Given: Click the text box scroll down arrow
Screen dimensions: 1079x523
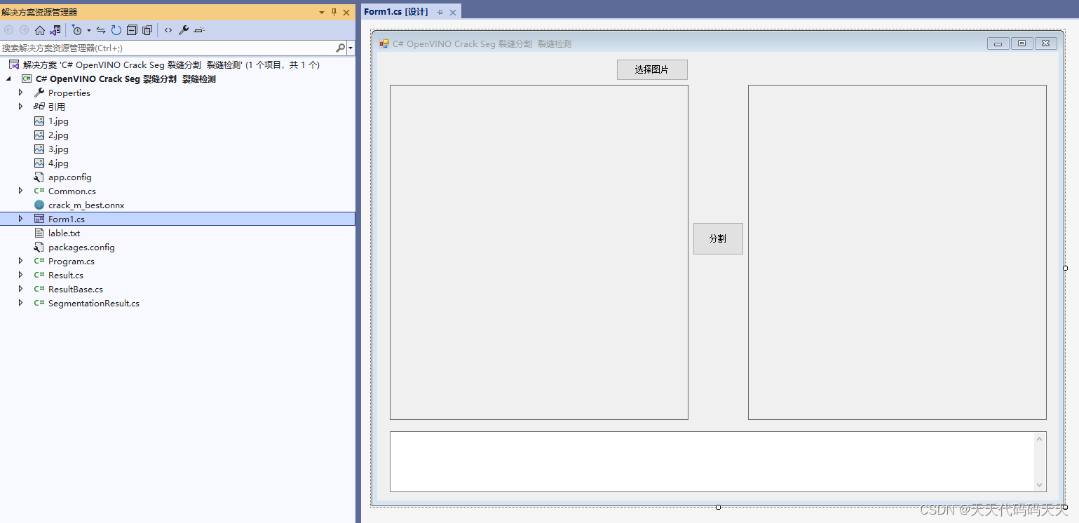Looking at the screenshot, I should pyautogui.click(x=1040, y=484).
